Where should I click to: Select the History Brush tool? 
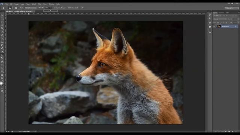click(x=2, y=45)
